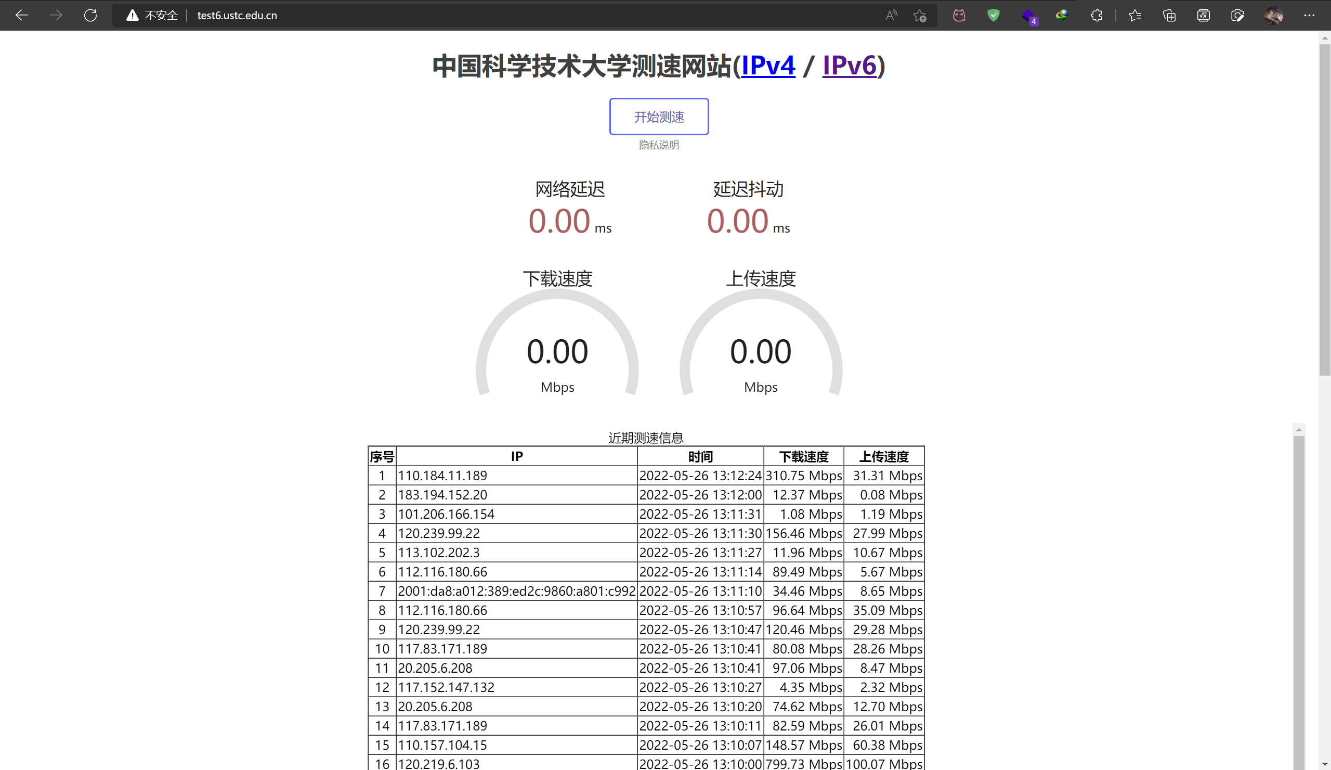This screenshot has height=770, width=1331.
Task: Click the address bar URL test6.ustc.edu.cn
Action: click(x=237, y=15)
